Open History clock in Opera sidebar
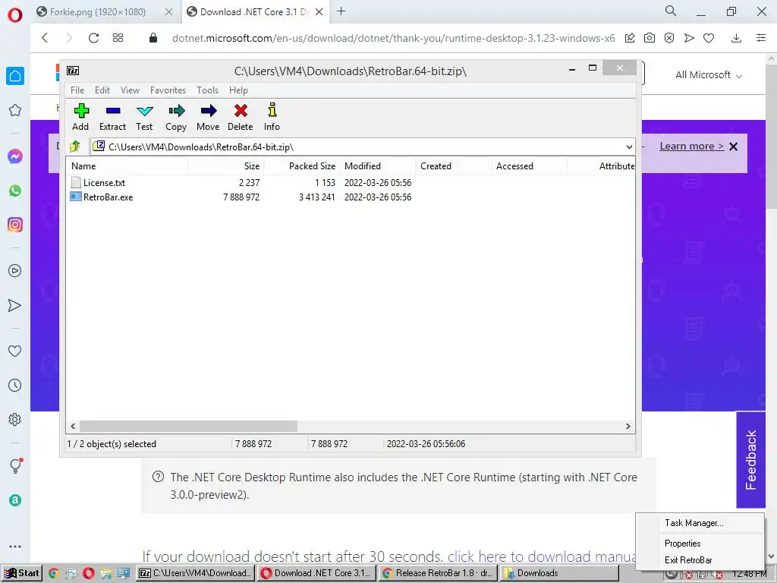Viewport: 777px width, 583px height. pyautogui.click(x=15, y=385)
